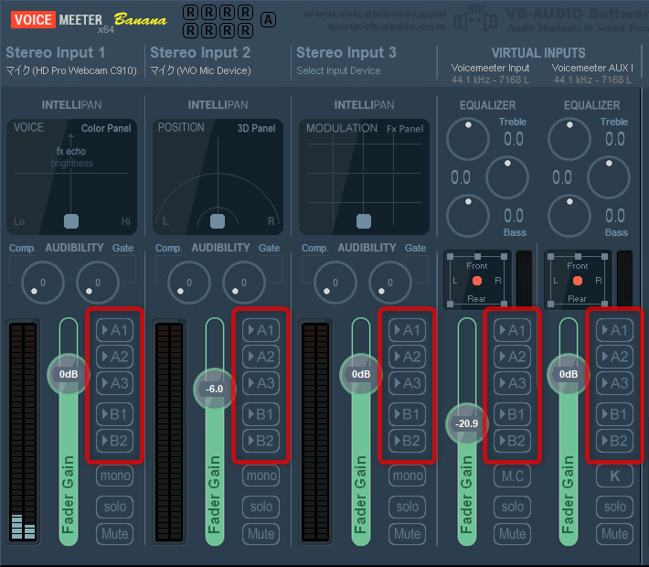Enable A3 routing on Stereo Input 3

tap(408, 383)
